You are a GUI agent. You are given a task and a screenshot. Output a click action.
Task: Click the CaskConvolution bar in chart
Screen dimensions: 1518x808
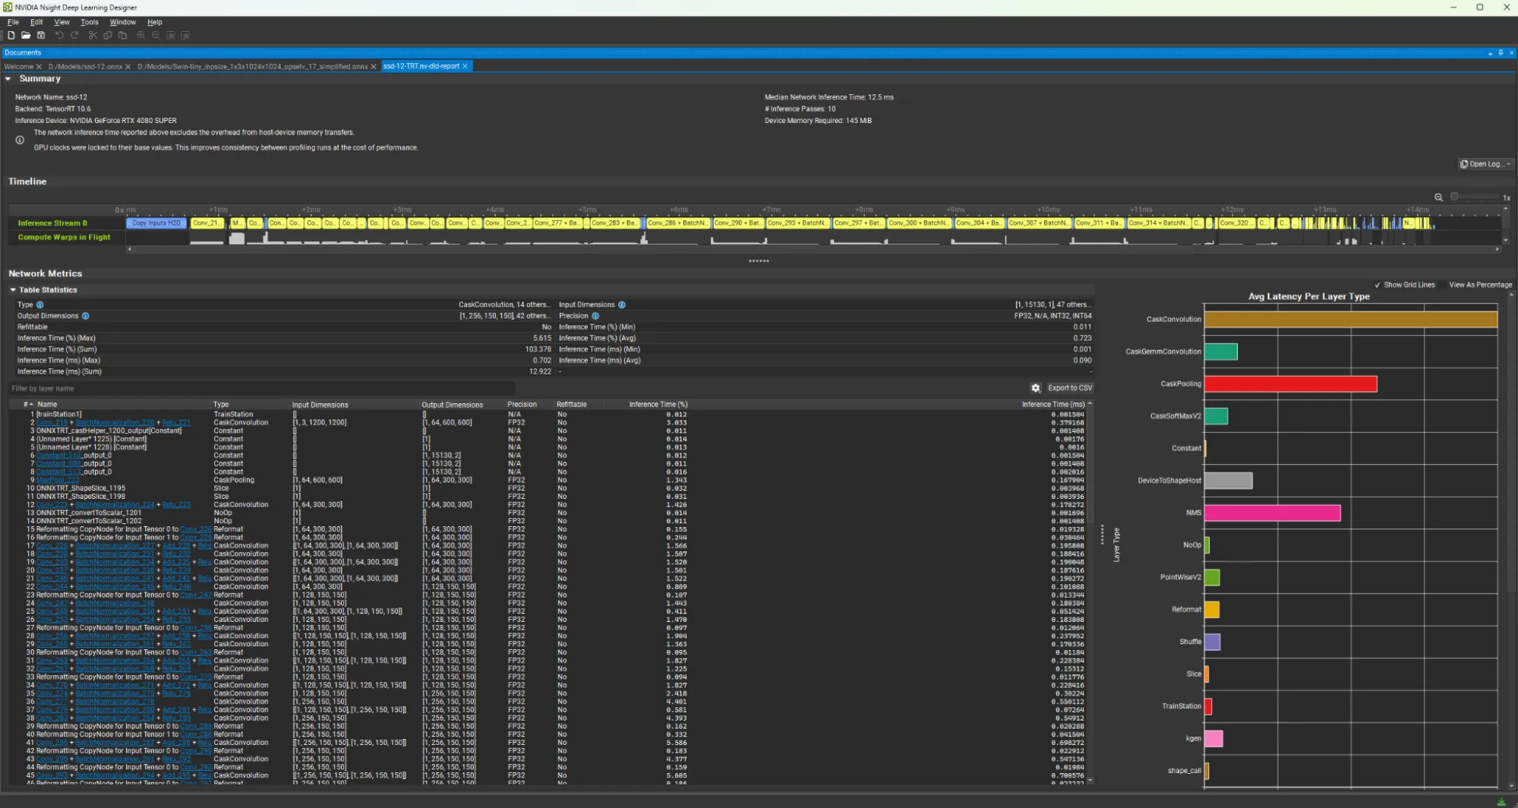[x=1350, y=319]
